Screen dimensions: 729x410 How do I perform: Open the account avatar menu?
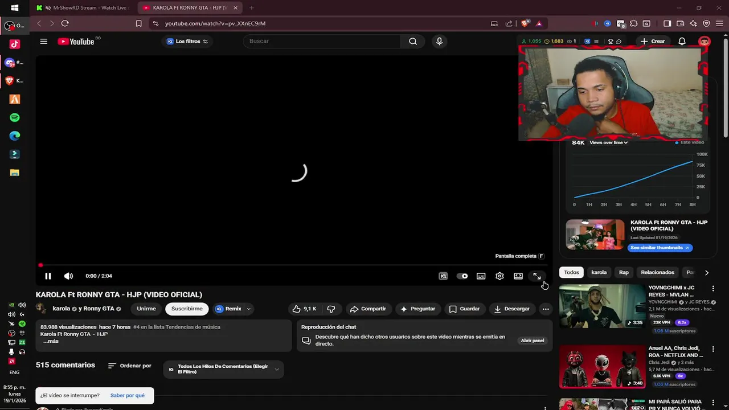pos(705,41)
